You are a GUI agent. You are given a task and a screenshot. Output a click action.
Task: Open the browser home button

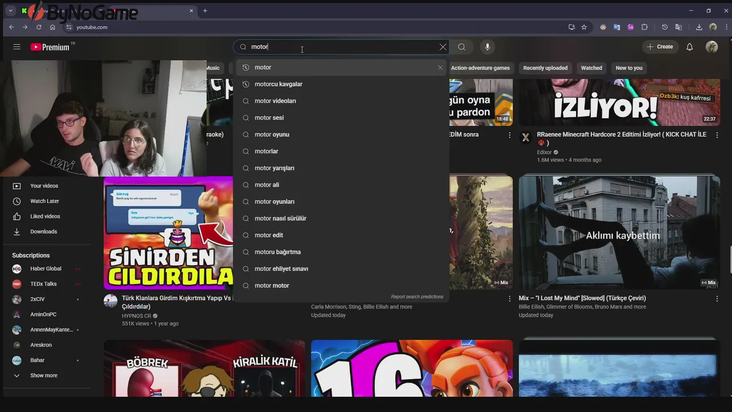53,27
